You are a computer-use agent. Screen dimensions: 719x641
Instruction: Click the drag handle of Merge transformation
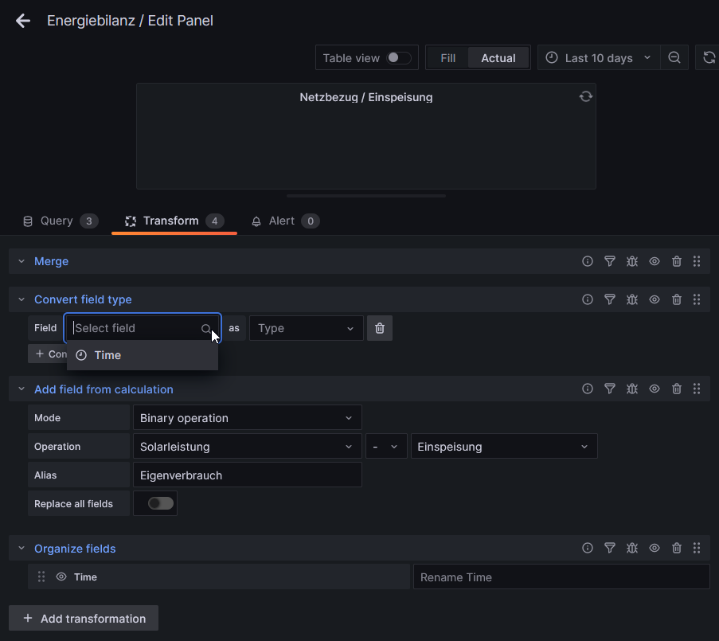[697, 261]
